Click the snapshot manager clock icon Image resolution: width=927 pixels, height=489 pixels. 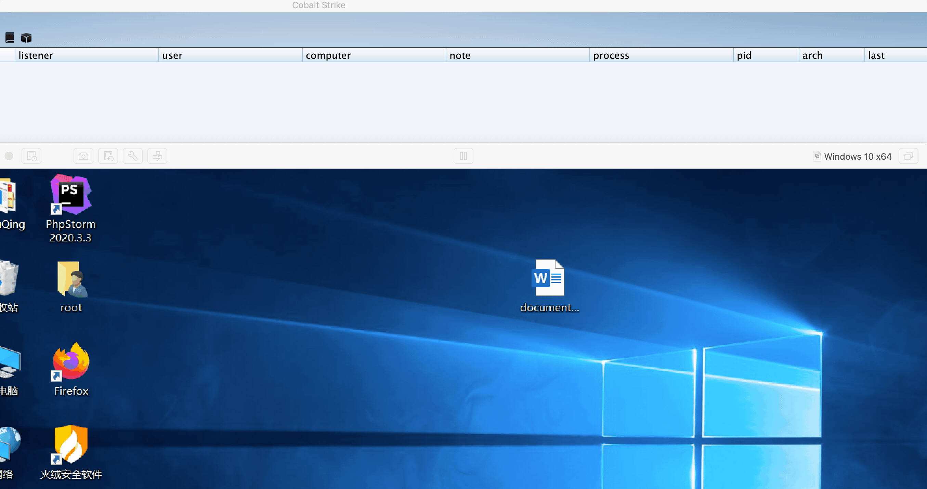coord(32,156)
